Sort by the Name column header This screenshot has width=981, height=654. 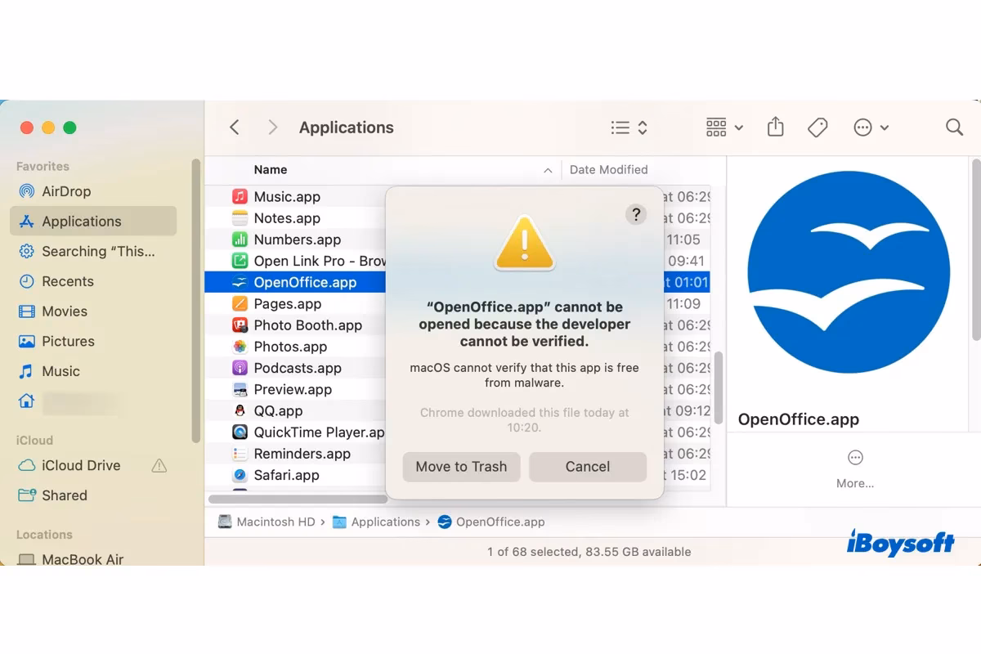point(271,170)
